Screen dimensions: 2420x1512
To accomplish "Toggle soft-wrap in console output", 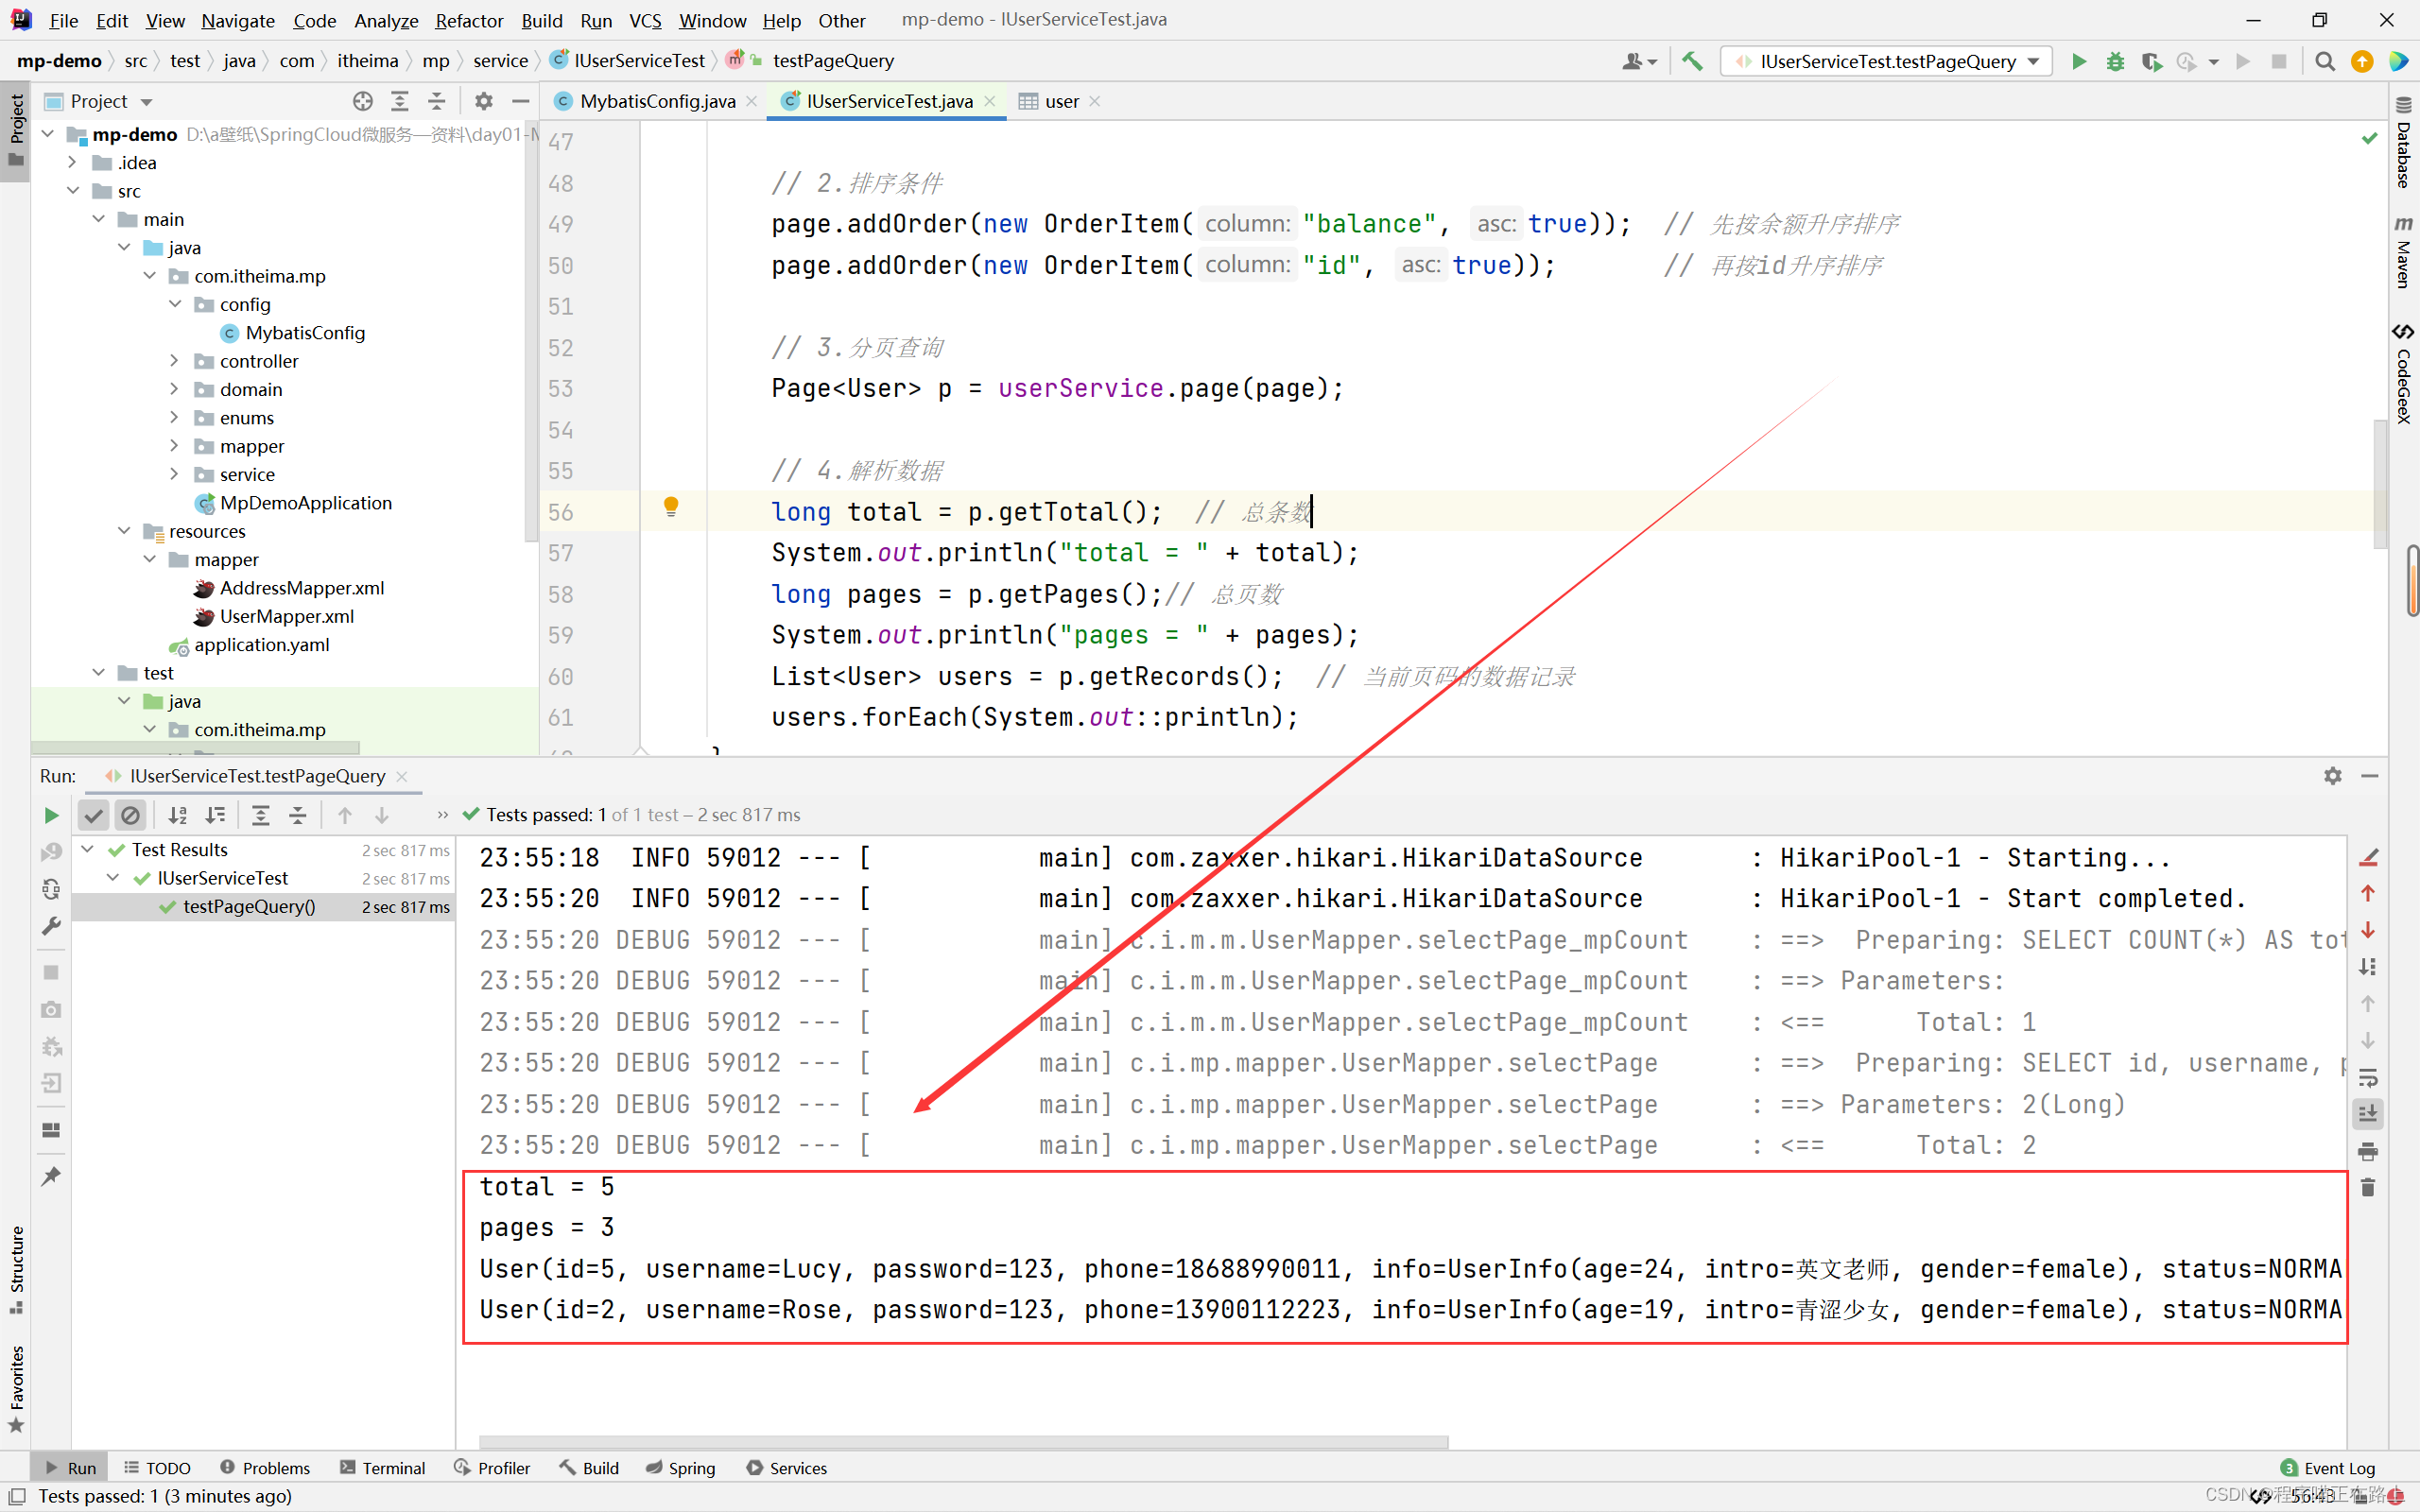I will click(2368, 1078).
